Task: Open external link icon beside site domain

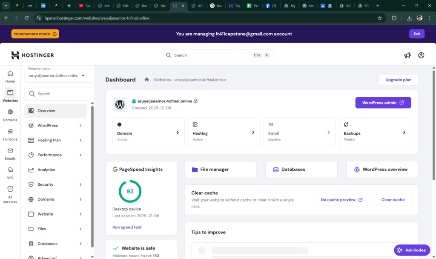Action: click(196, 101)
